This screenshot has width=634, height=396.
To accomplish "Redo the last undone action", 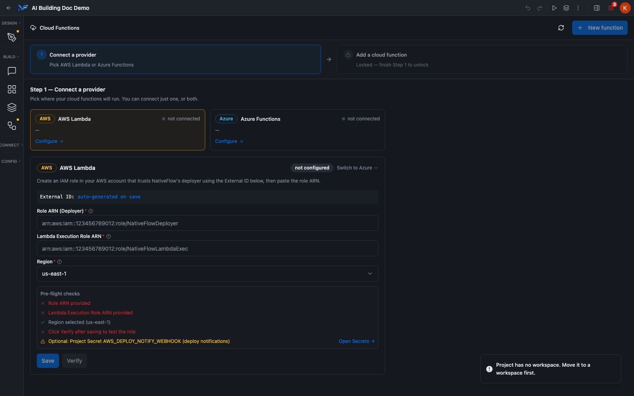I will point(540,8).
